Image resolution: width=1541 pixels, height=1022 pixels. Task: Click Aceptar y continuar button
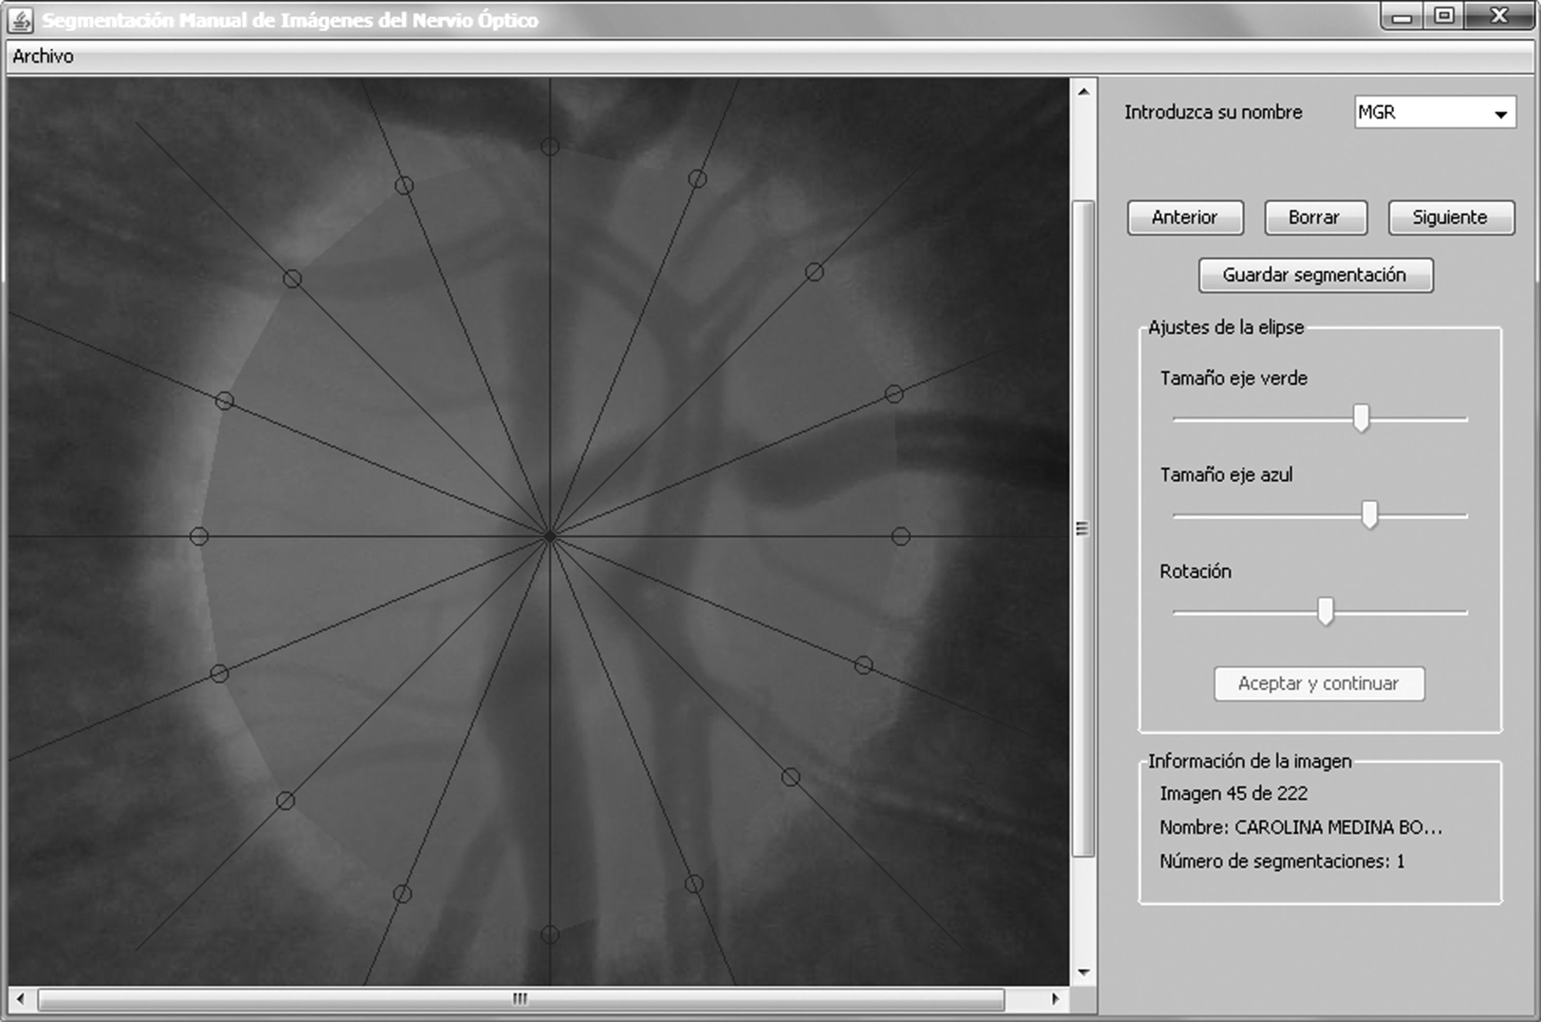click(1319, 684)
